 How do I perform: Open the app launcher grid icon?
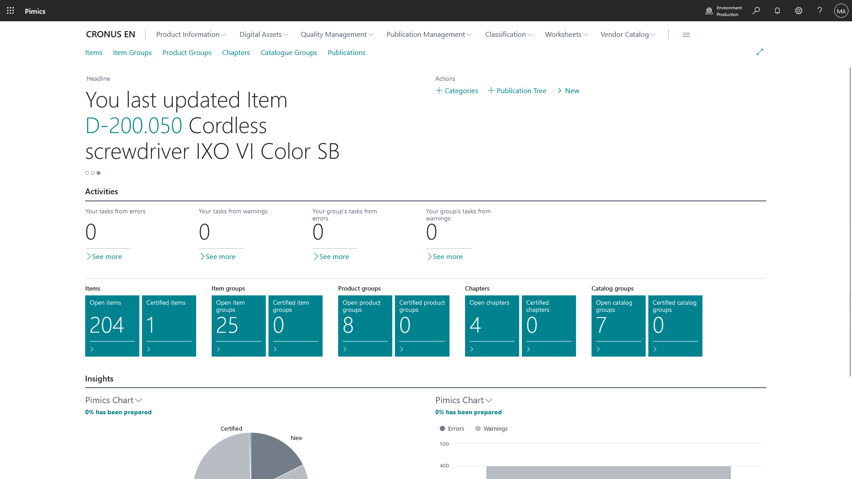pyautogui.click(x=11, y=11)
